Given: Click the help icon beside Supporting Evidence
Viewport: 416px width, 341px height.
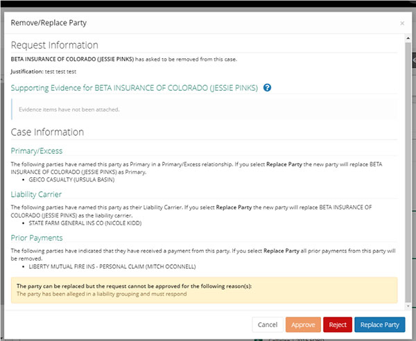Looking at the screenshot, I should [x=267, y=87].
